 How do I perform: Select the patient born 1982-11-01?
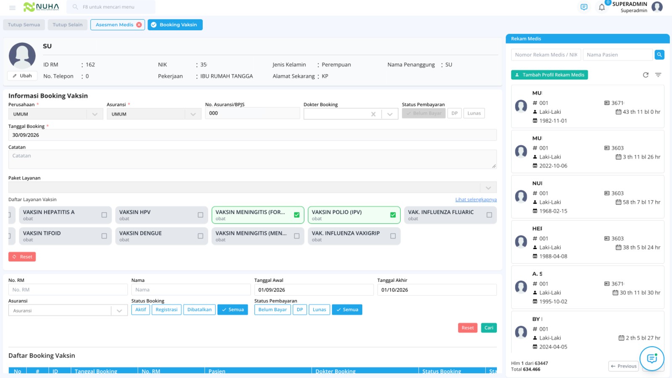[588, 107]
